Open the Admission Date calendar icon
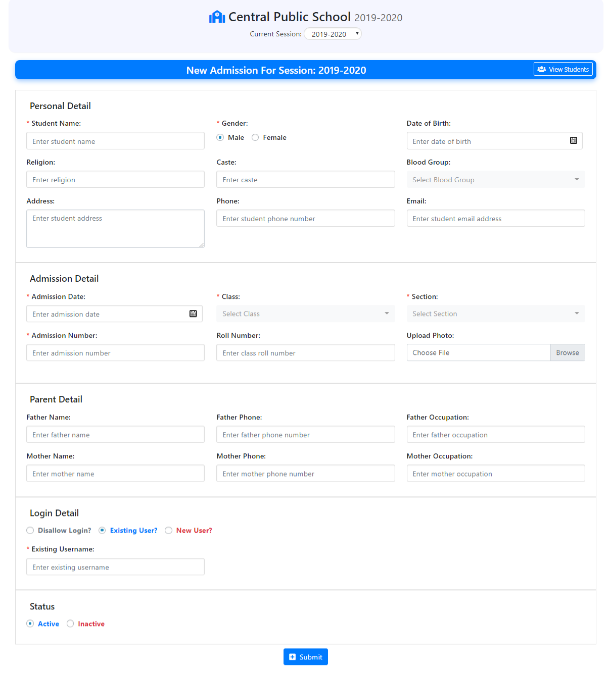 [193, 313]
